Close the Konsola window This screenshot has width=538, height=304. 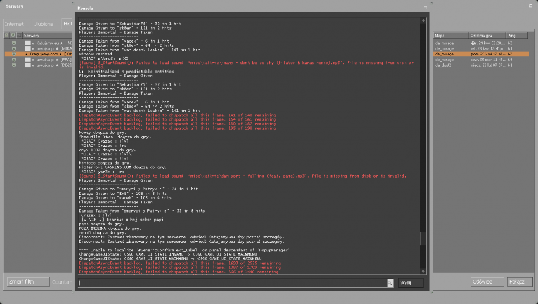tap(425, 8)
